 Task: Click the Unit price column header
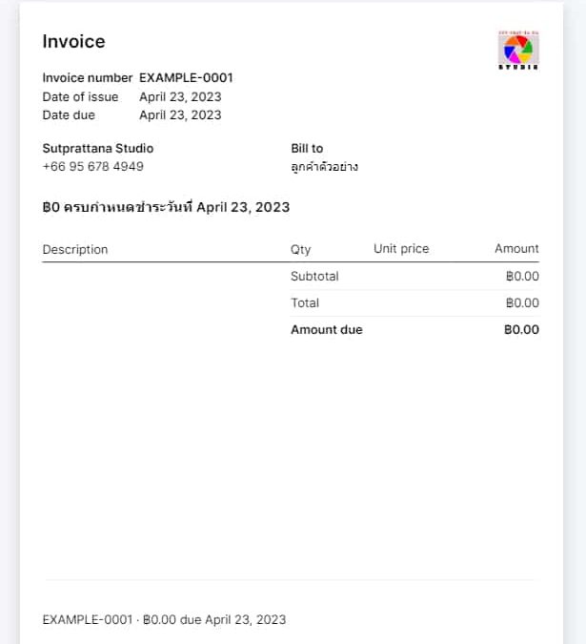pyautogui.click(x=401, y=248)
